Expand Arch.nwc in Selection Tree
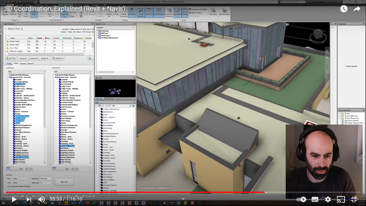 tap(98, 31)
